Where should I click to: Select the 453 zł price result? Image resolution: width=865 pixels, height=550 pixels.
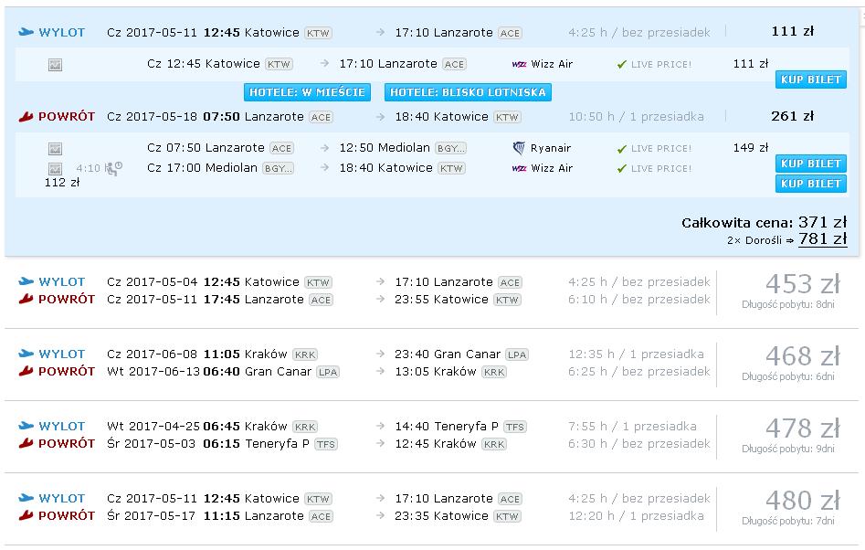coord(803,284)
